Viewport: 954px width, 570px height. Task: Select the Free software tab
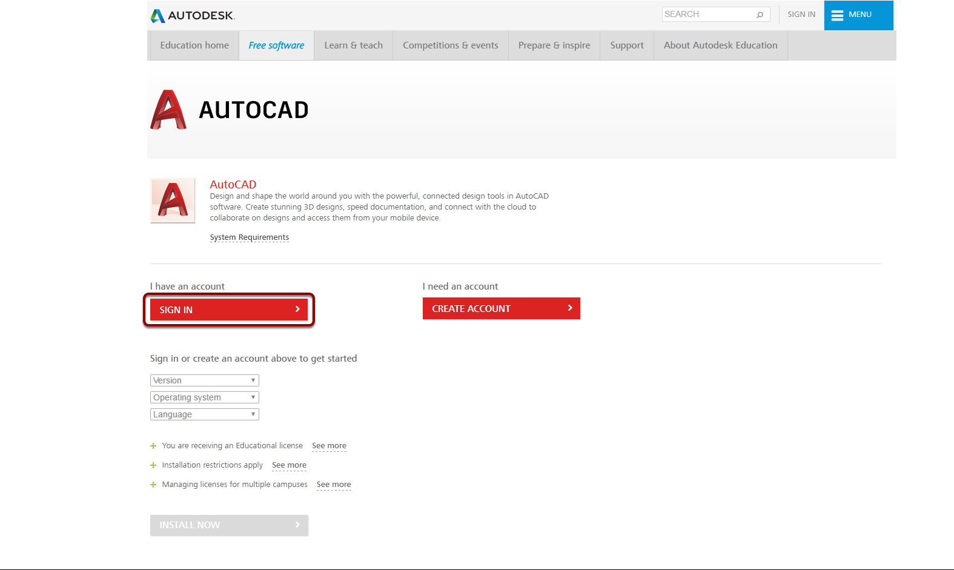276,45
